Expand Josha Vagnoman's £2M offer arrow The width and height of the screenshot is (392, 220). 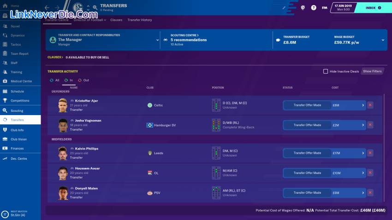(363, 125)
